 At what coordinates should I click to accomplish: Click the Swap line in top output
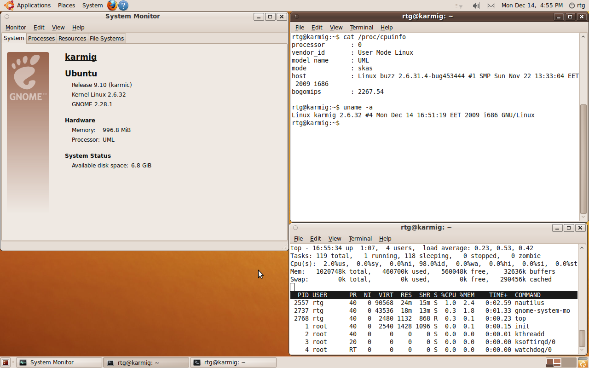click(421, 279)
